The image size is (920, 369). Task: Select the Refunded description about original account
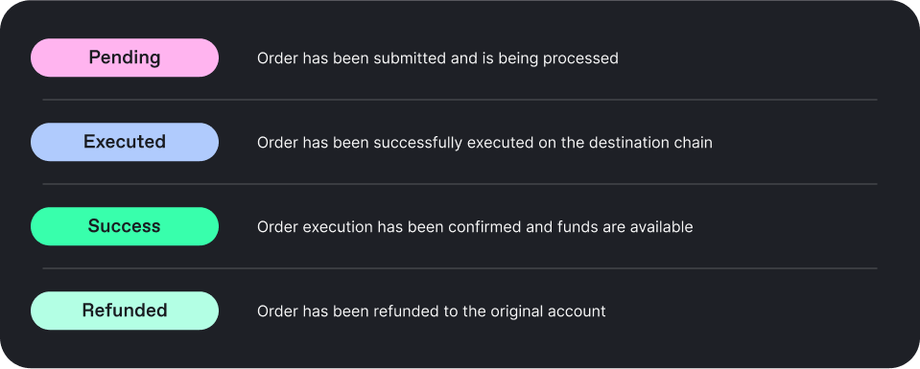point(432,311)
